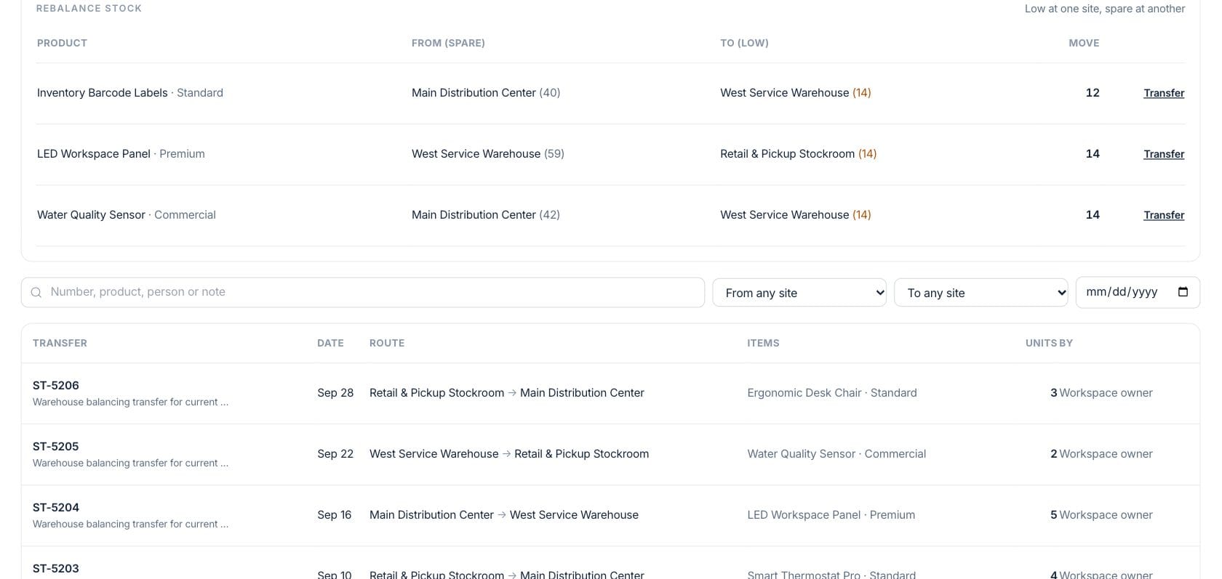Click the Sep 16 date cell
This screenshot has width=1222, height=579.
335,515
